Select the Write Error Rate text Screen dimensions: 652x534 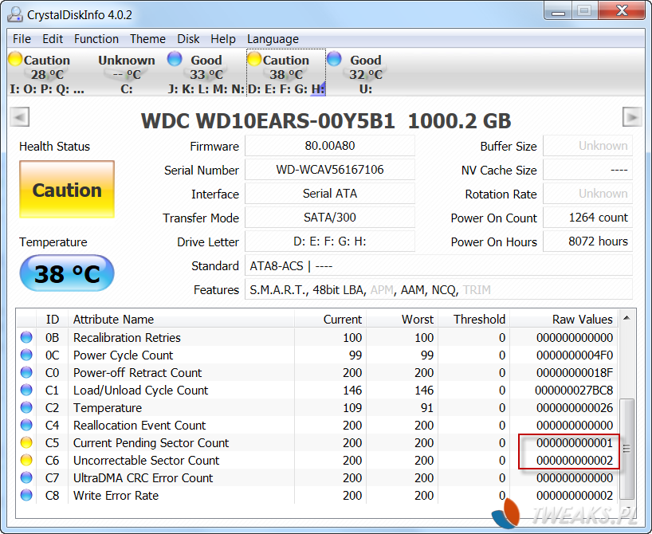click(116, 496)
